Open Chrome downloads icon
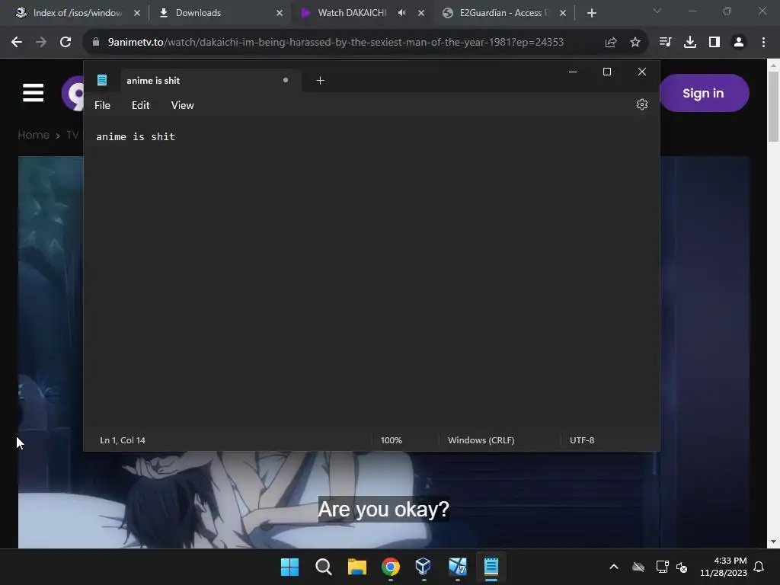Viewport: 780px width, 585px height. click(689, 43)
